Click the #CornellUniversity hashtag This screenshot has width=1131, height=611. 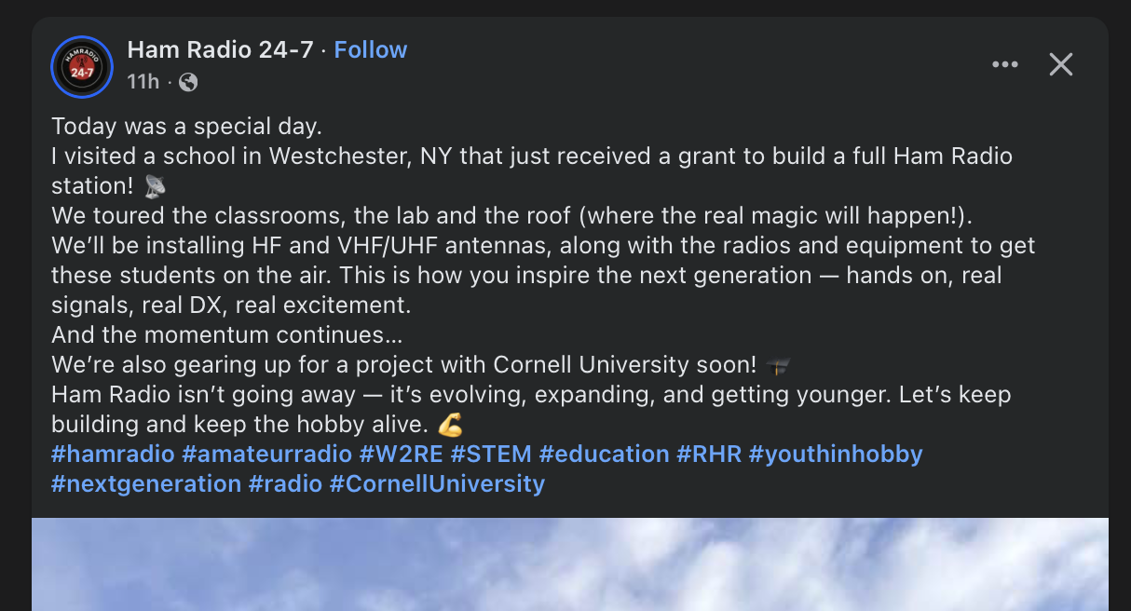pos(436,483)
